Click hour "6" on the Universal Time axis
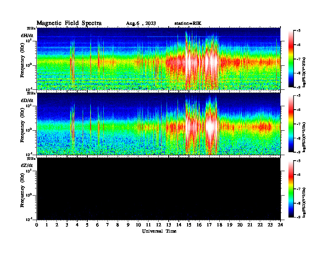 97,225
